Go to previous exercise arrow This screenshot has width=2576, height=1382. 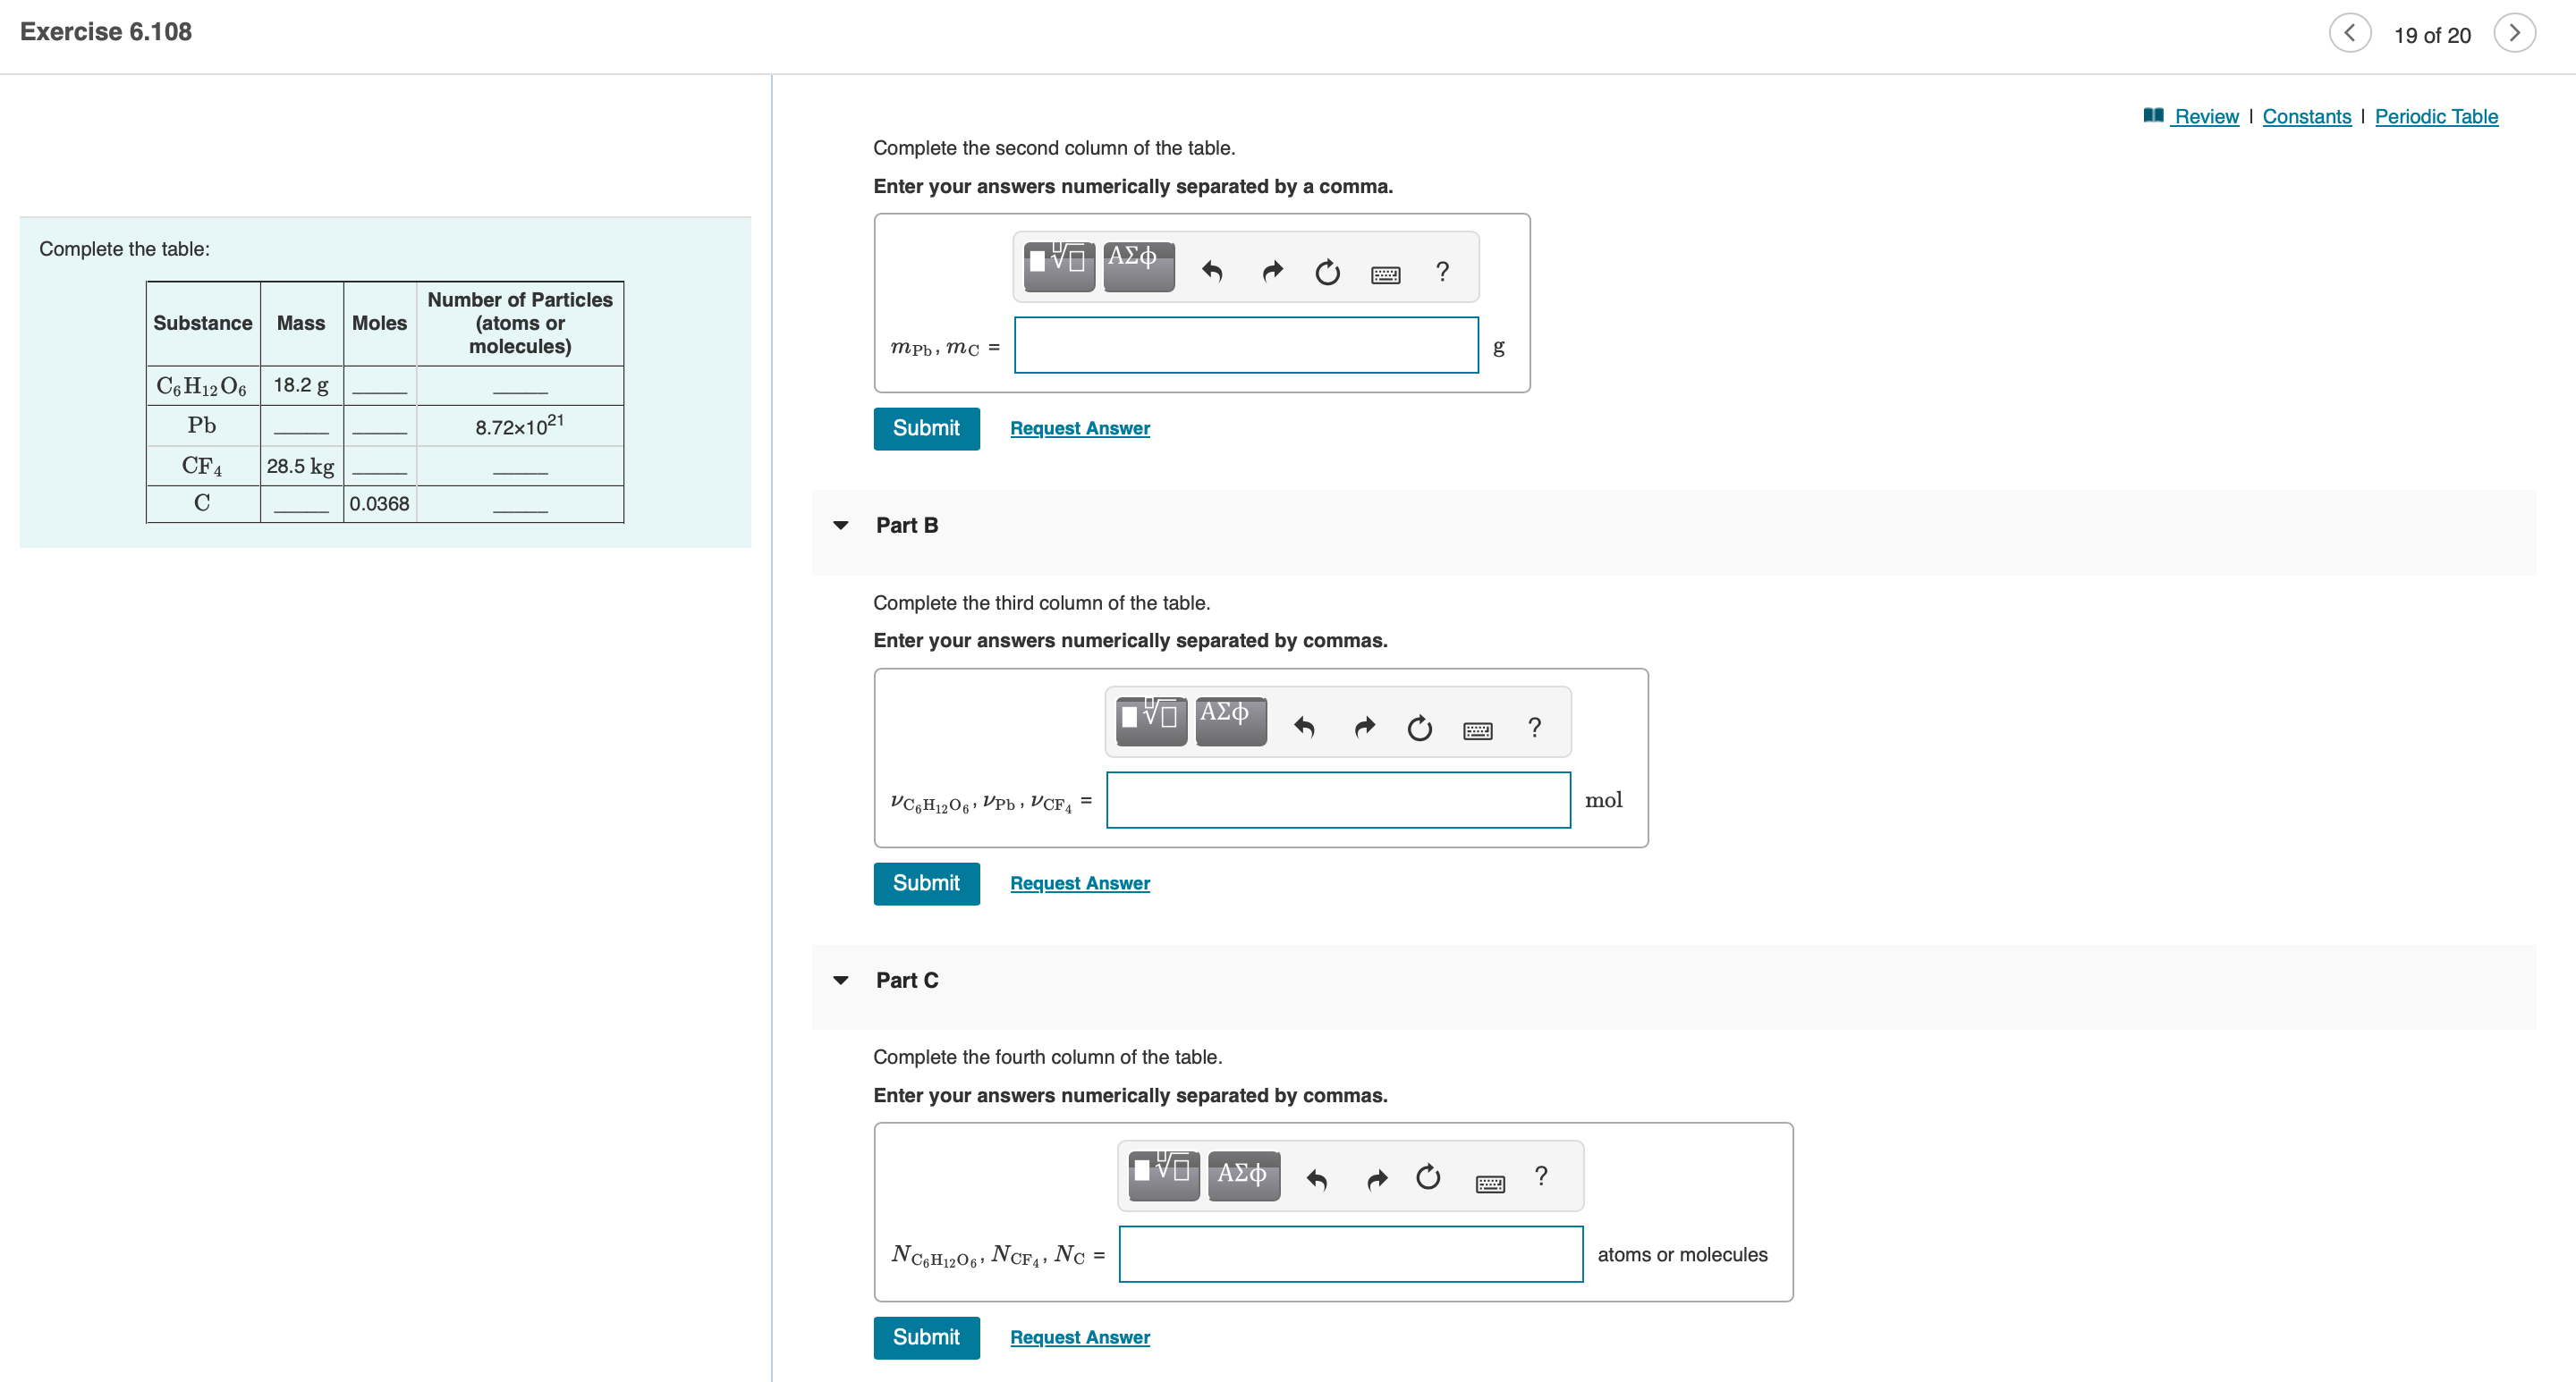pos(2349,33)
